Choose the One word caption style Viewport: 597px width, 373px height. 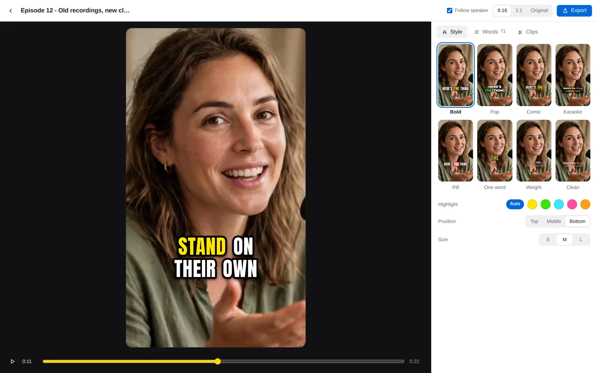click(x=495, y=150)
